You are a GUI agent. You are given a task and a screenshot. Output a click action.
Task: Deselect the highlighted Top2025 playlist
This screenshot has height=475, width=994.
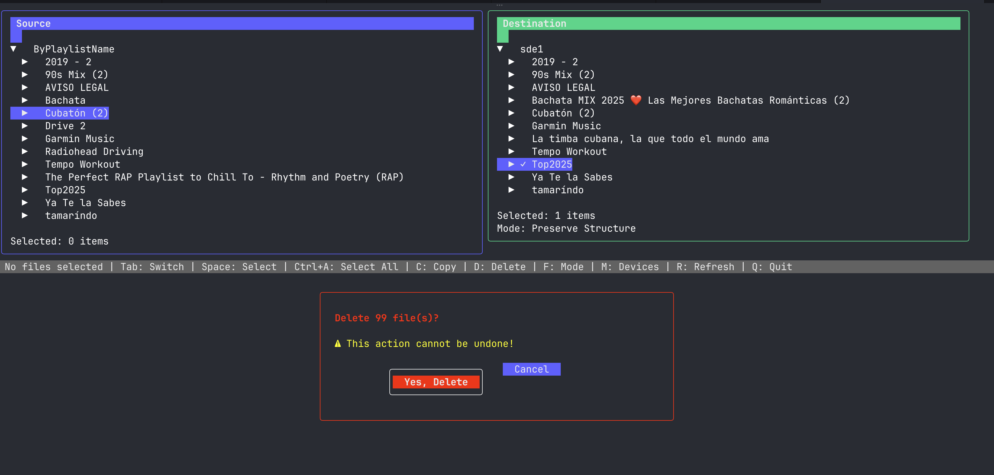point(551,164)
